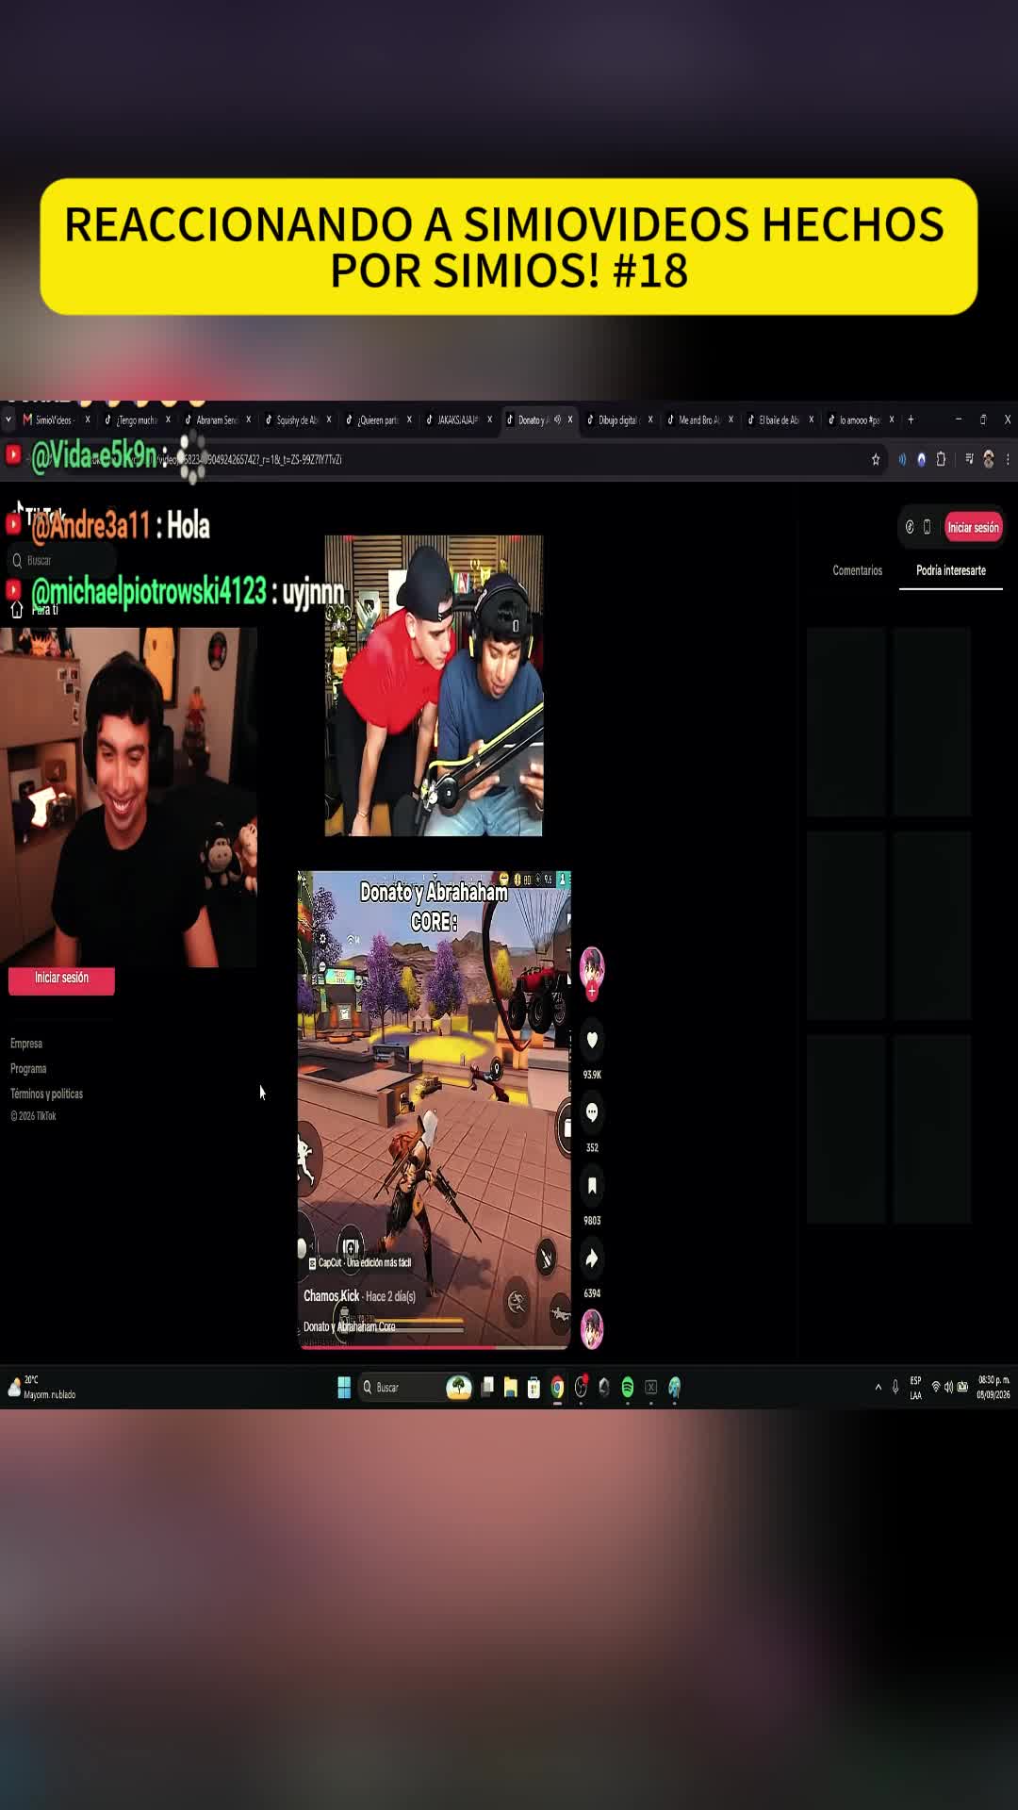Viewport: 1018px width, 1810px height.
Task: Open a new Chrome tab with plus
Action: point(911,420)
